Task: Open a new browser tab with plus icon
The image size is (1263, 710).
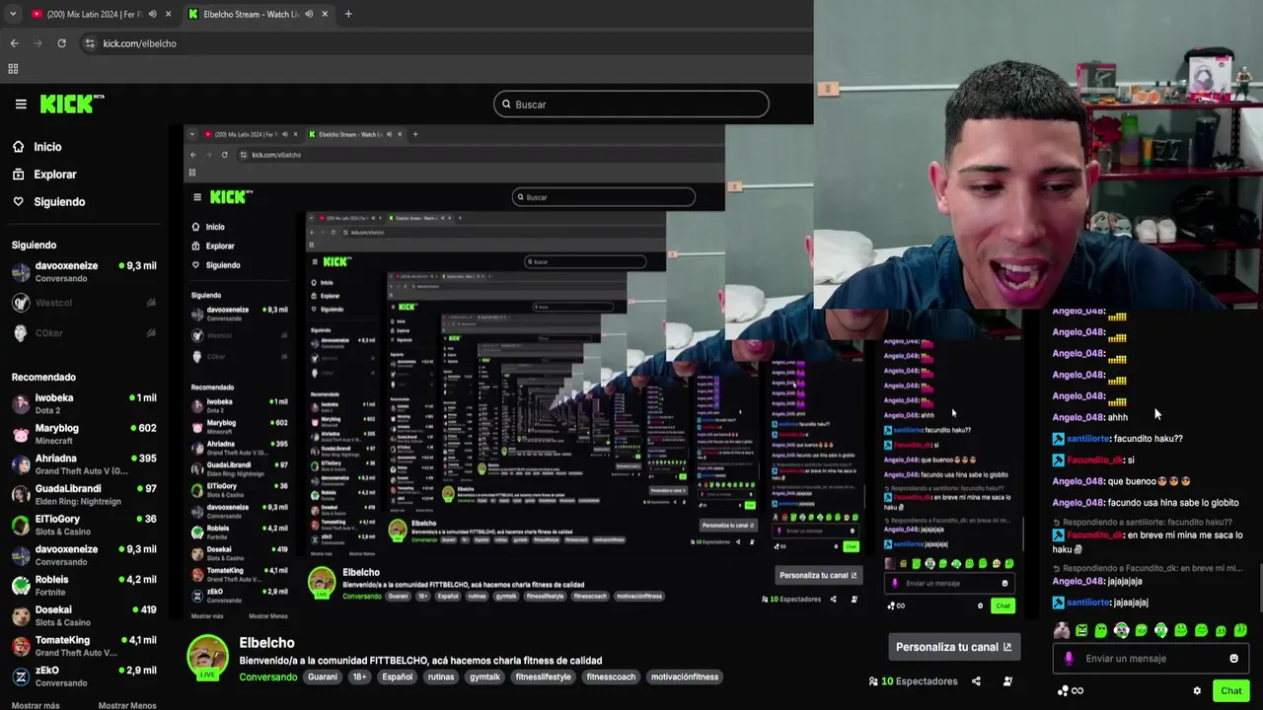Action: 348,14
